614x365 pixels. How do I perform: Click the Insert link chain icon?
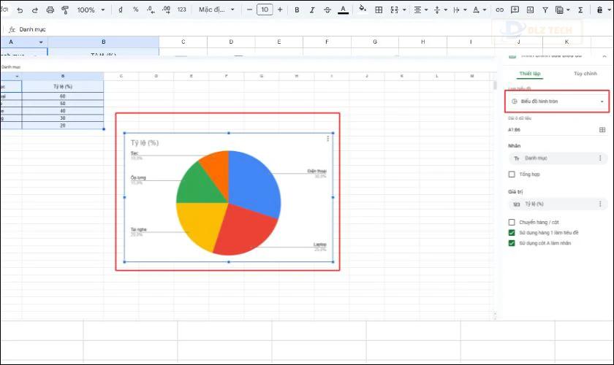pyautogui.click(x=499, y=9)
